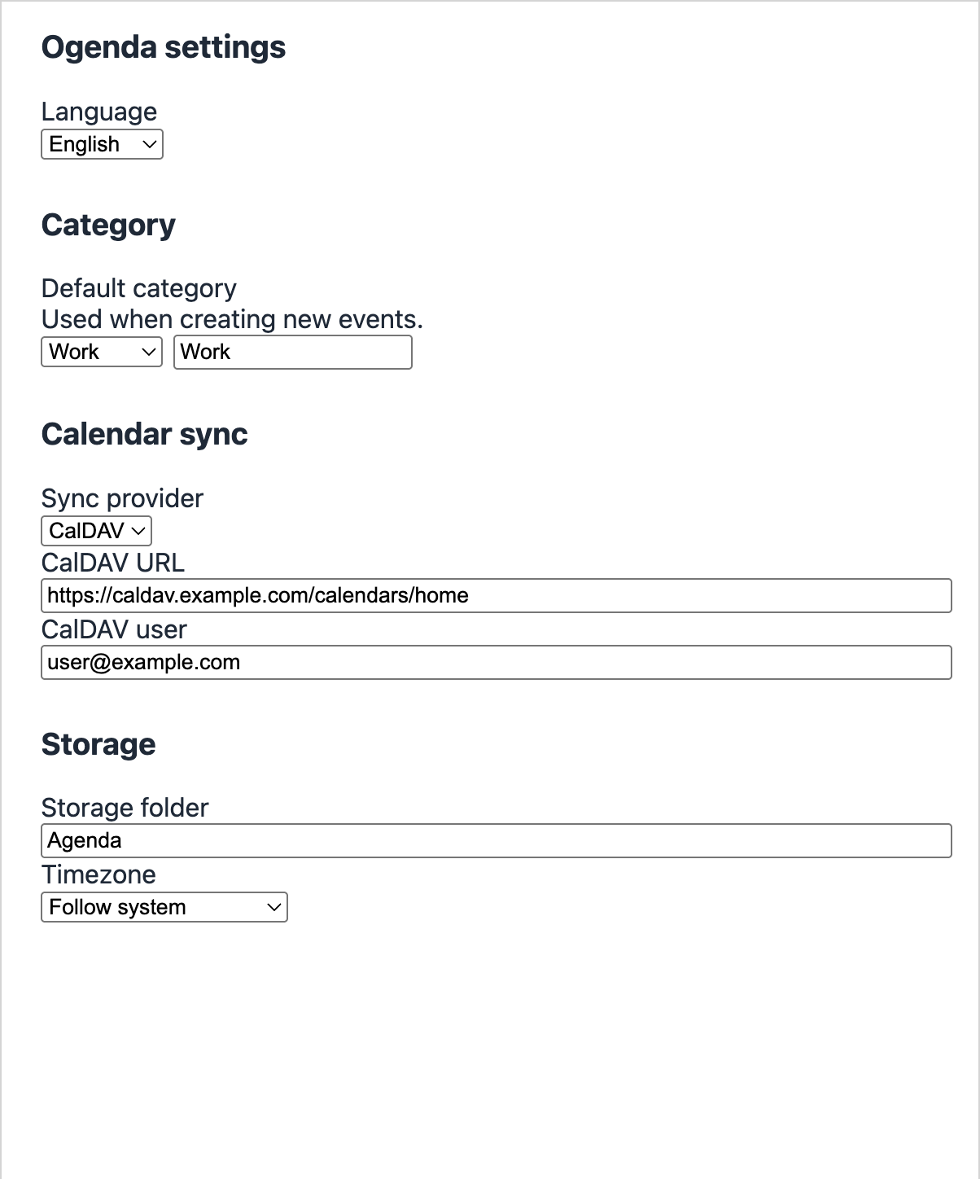Click the Language label
Viewport: 980px width, 1179px height.
click(x=99, y=112)
